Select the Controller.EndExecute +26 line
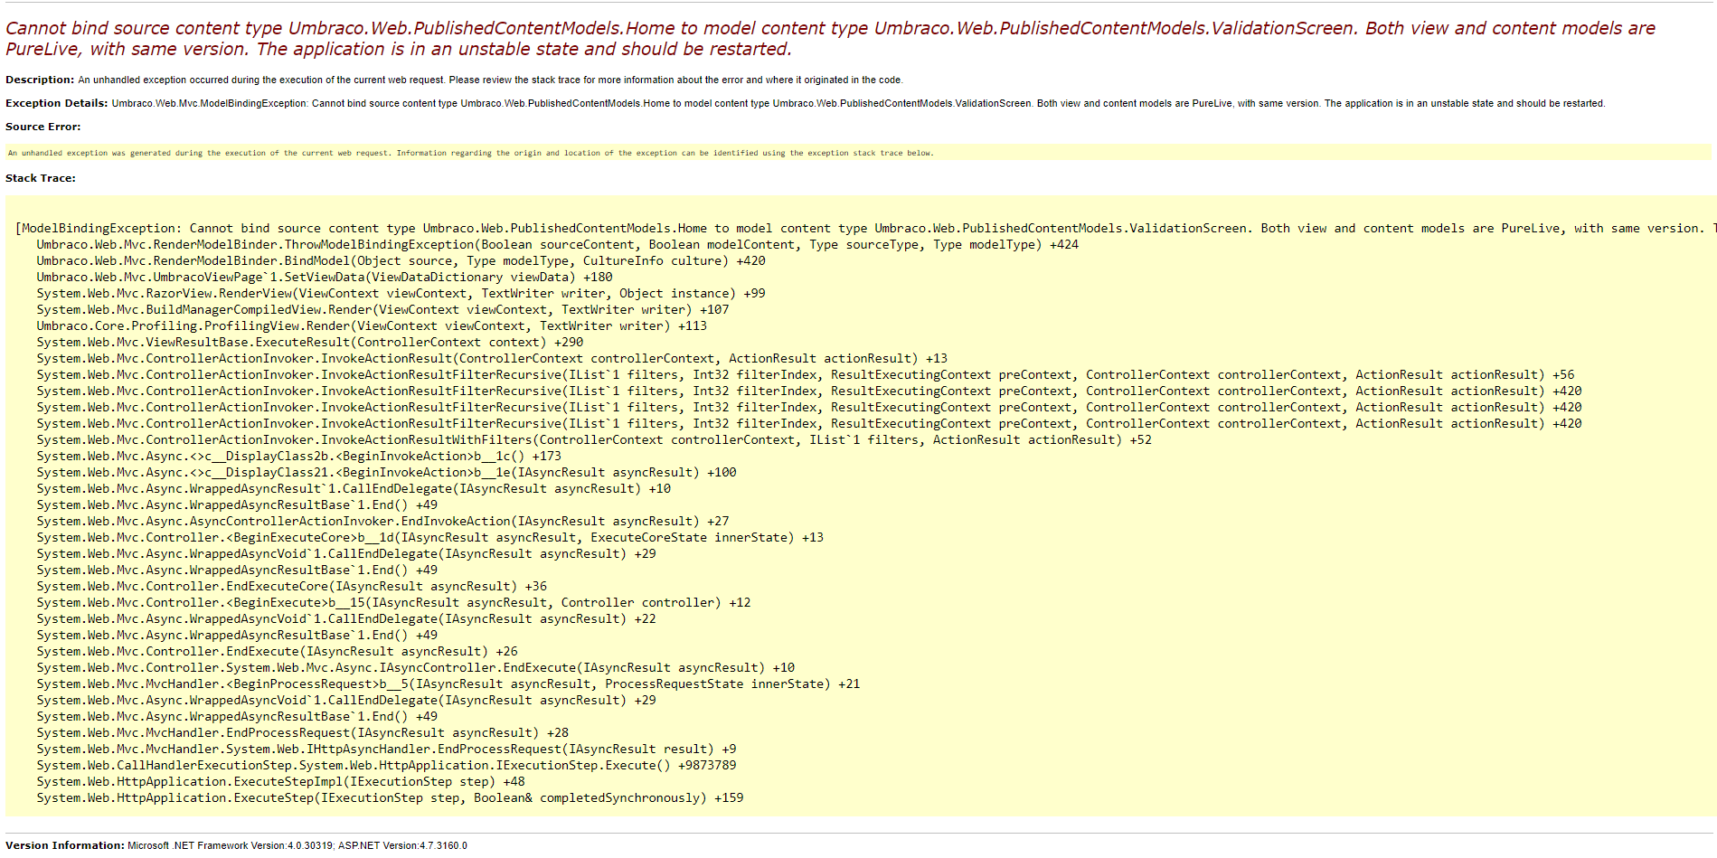Screen dimensions: 1717x858 click(277, 652)
